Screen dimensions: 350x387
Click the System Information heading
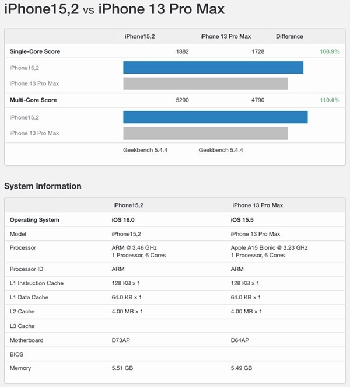43,186
